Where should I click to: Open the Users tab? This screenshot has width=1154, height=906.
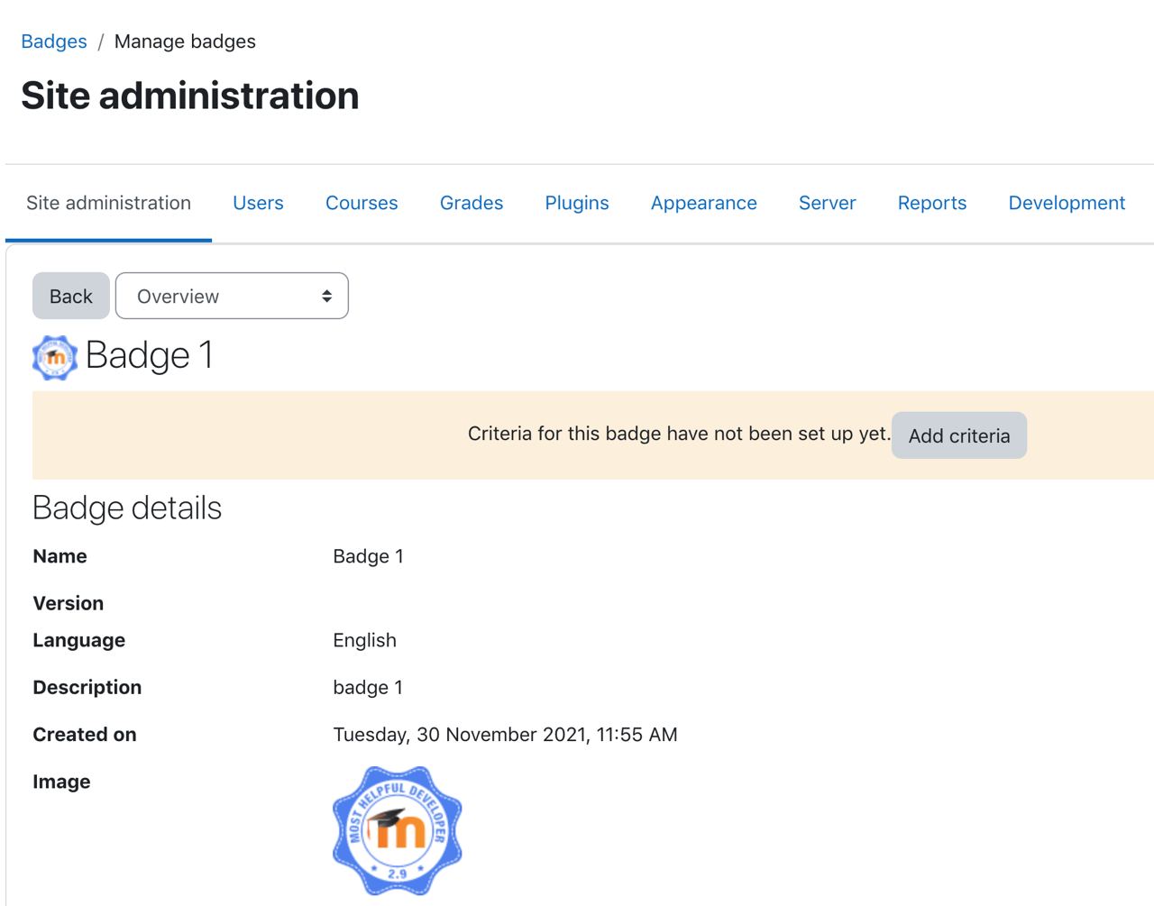coord(258,203)
